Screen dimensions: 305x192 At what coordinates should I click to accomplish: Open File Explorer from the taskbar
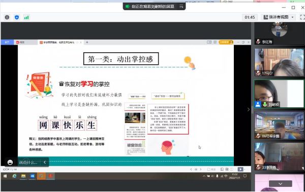coord(23,176)
